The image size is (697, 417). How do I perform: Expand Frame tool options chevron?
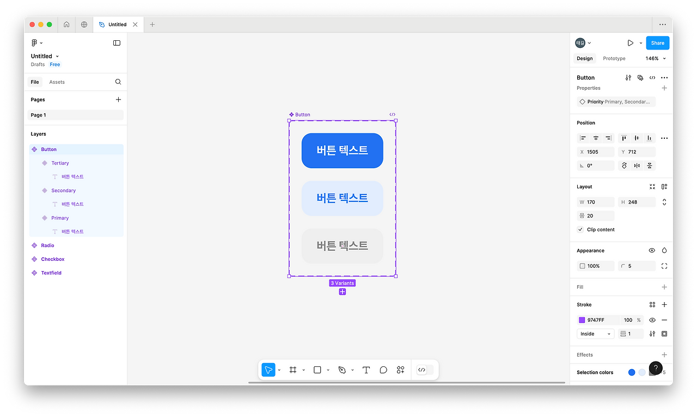pos(304,370)
